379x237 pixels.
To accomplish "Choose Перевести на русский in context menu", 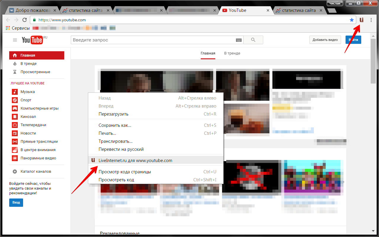I will pos(156,149).
